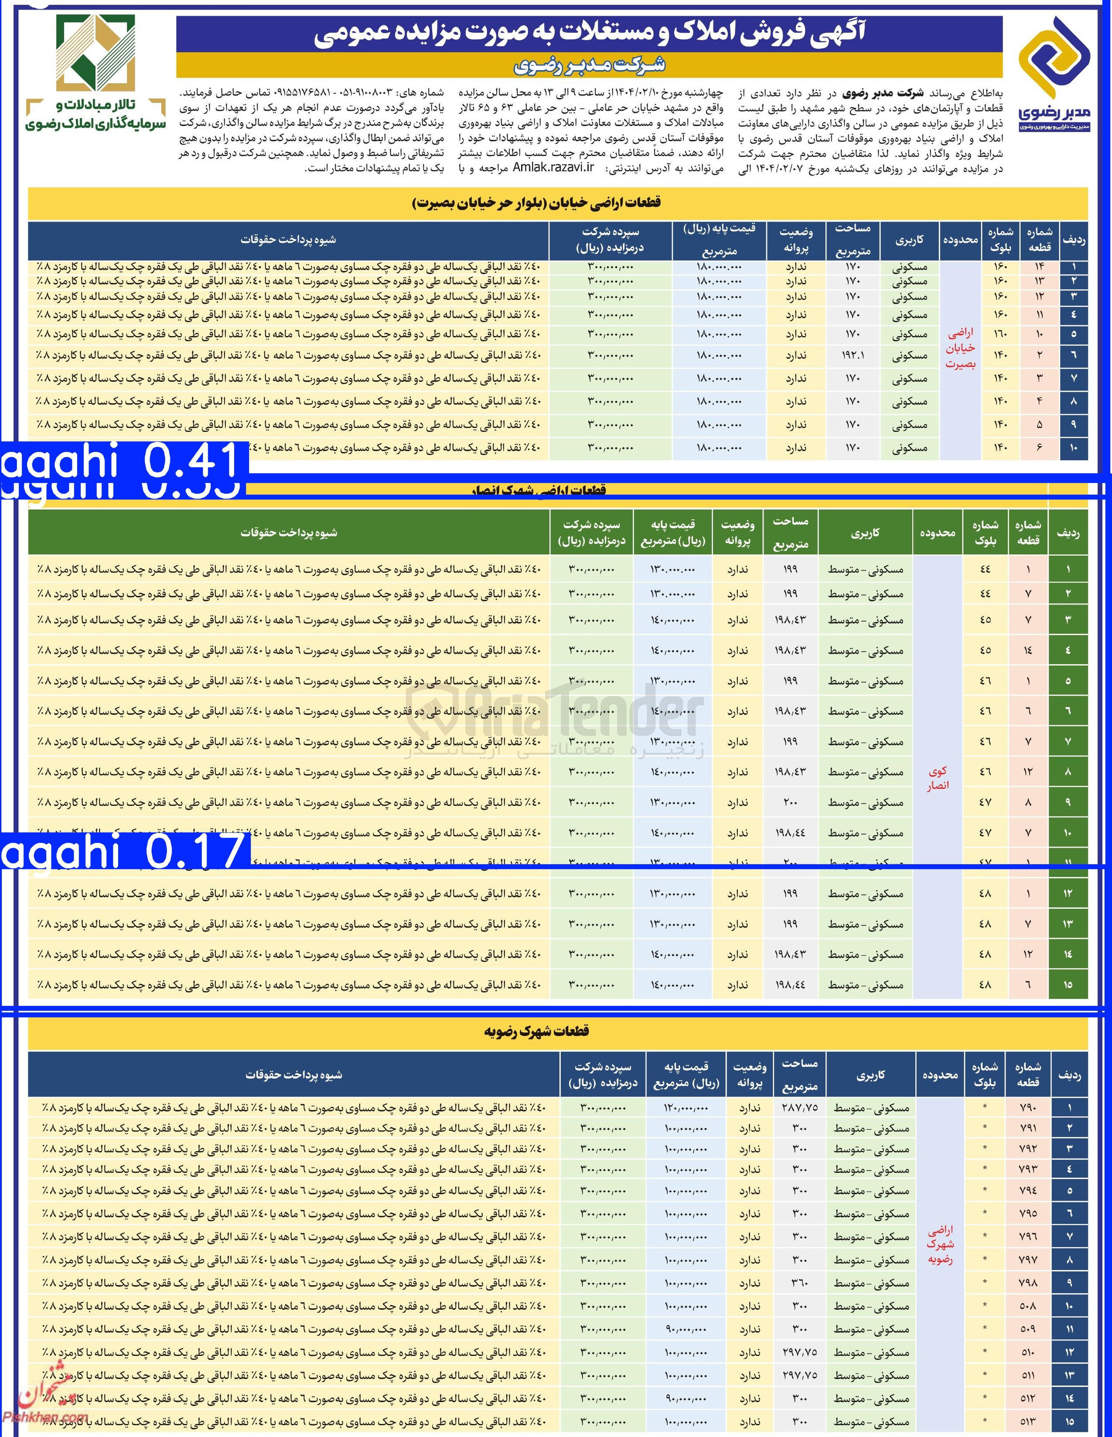The height and width of the screenshot is (1437, 1112).
Task: Click ردیف header in the Ansar table
Action: [1067, 533]
